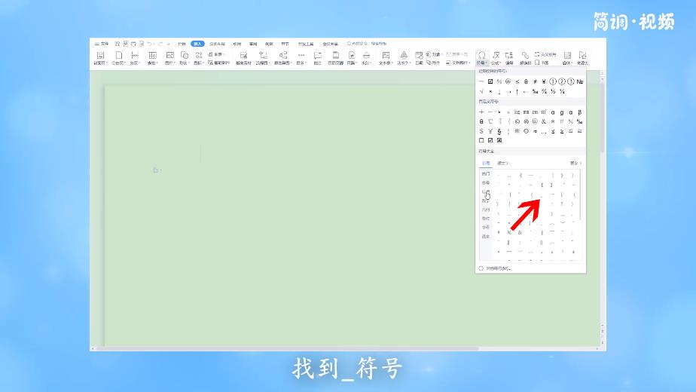The width and height of the screenshot is (696, 392).
Task: Open the Header/Footer (页眉页脚) ribbon button
Action: point(335,58)
